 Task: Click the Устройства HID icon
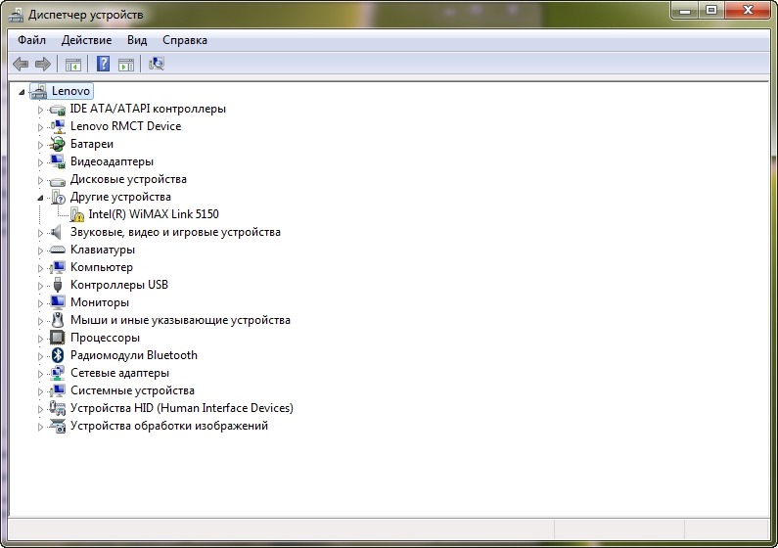[x=58, y=408]
